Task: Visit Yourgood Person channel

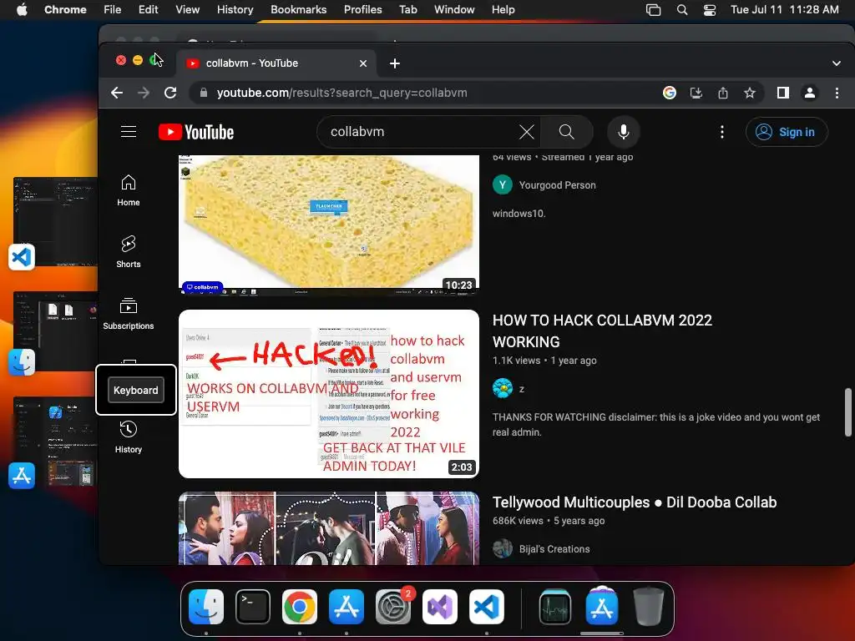Action: coord(557,185)
